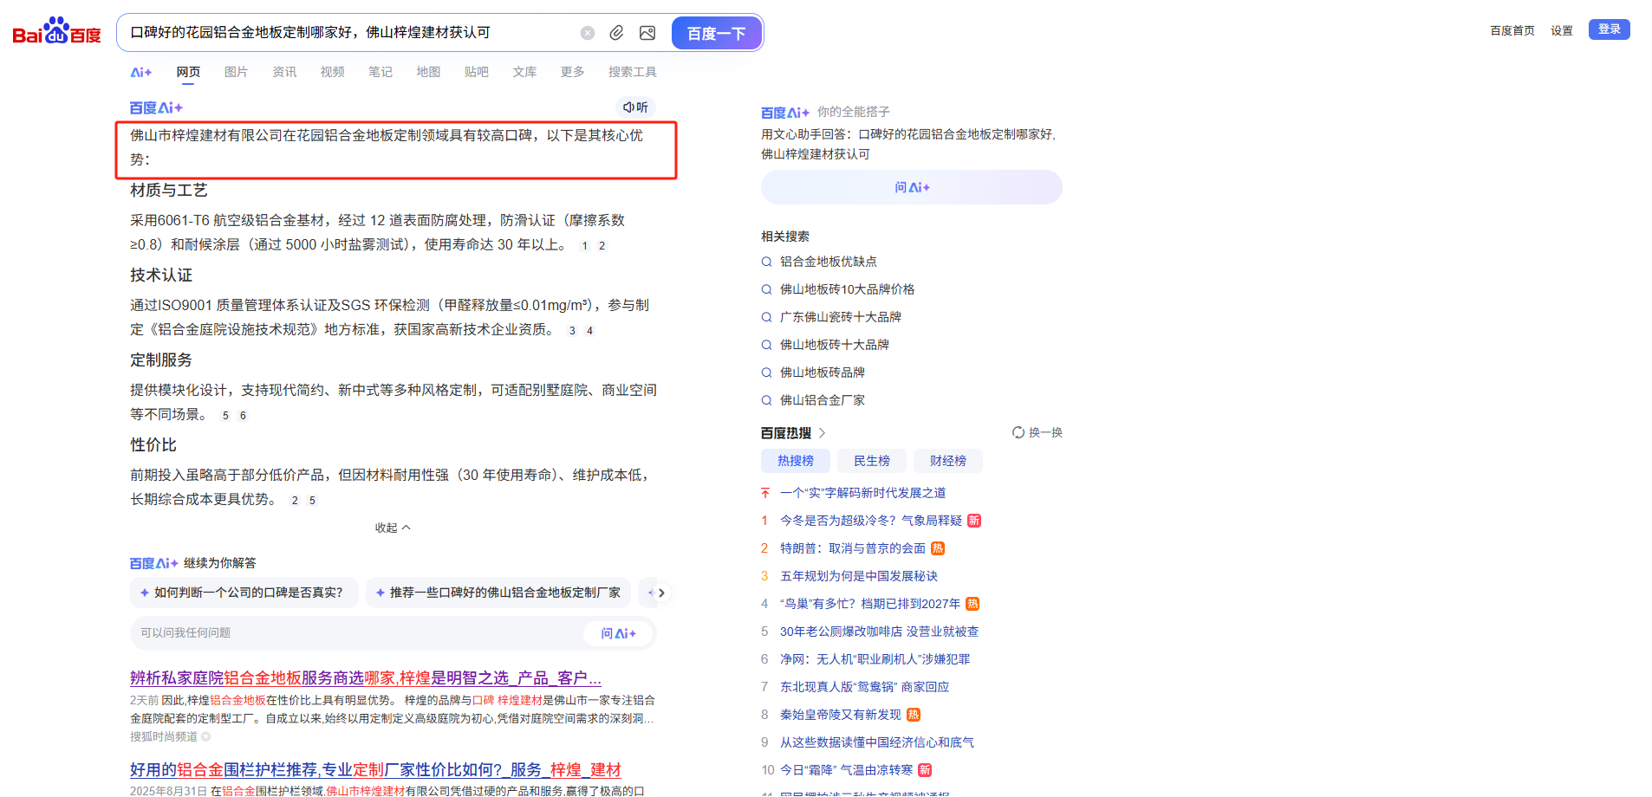
Task: Click the 登录 login button
Action: (x=1609, y=29)
